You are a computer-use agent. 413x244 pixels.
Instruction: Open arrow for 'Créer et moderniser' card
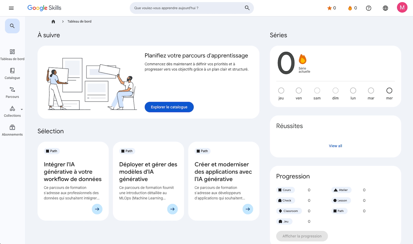248,209
